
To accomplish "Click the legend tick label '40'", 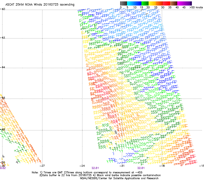I will pos(177,7).
